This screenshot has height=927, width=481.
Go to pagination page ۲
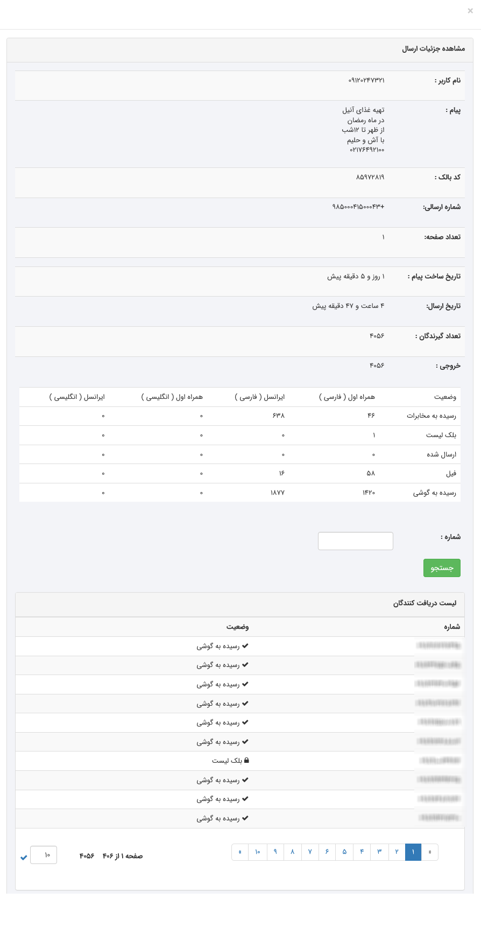397,852
